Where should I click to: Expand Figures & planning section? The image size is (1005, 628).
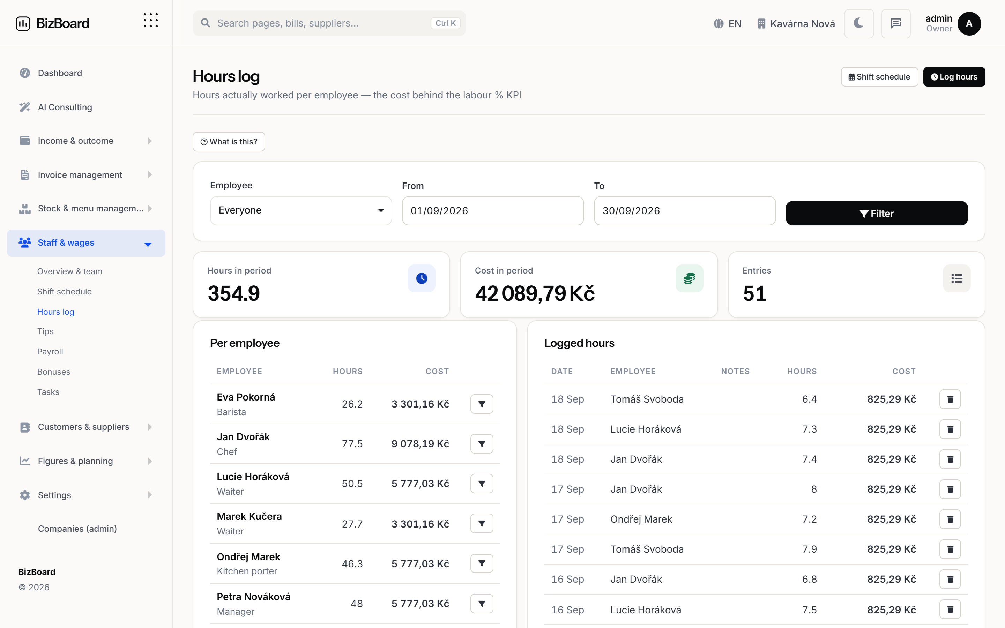click(86, 461)
